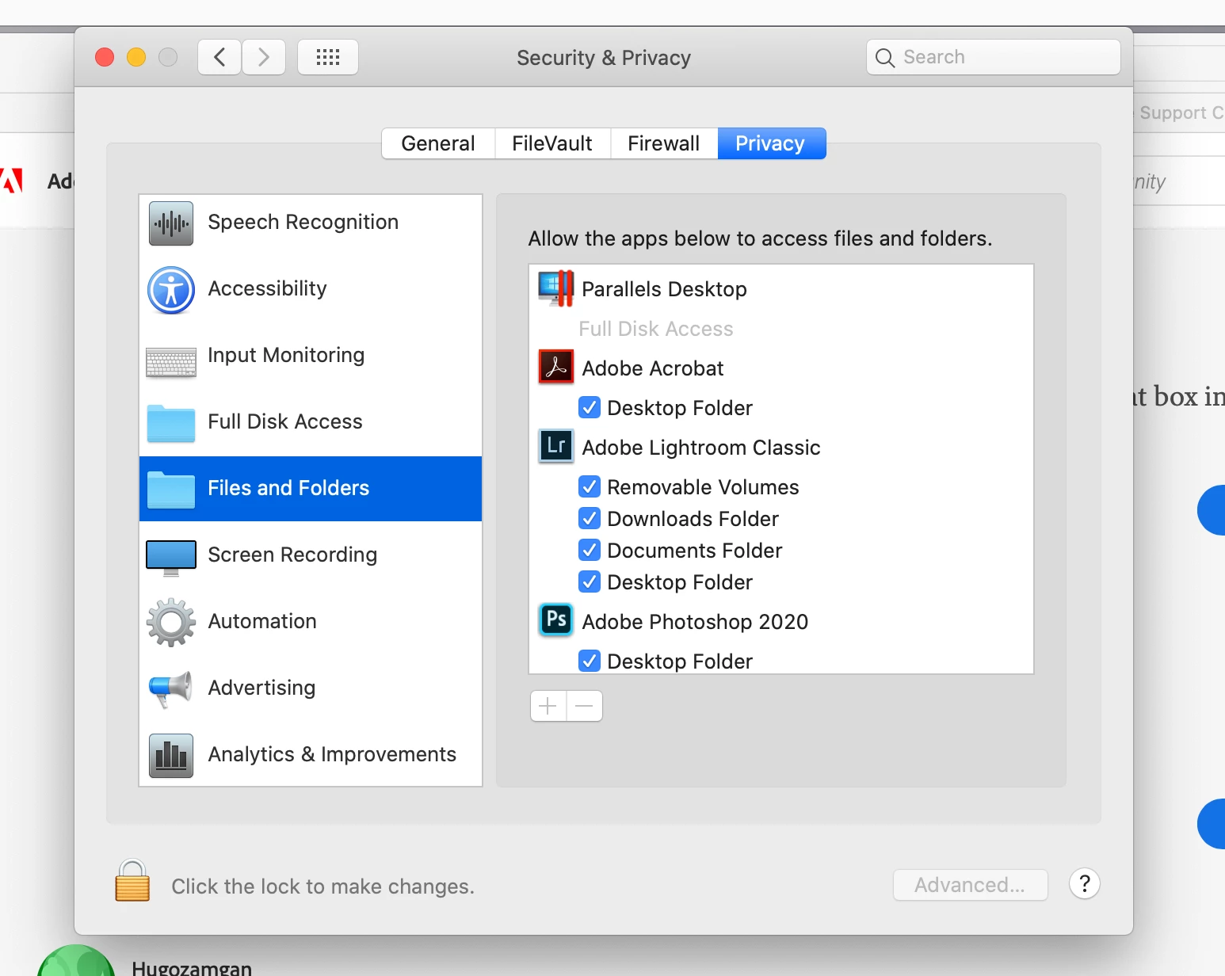1225x976 pixels.
Task: Click the Automation gear icon
Action: [171, 623]
